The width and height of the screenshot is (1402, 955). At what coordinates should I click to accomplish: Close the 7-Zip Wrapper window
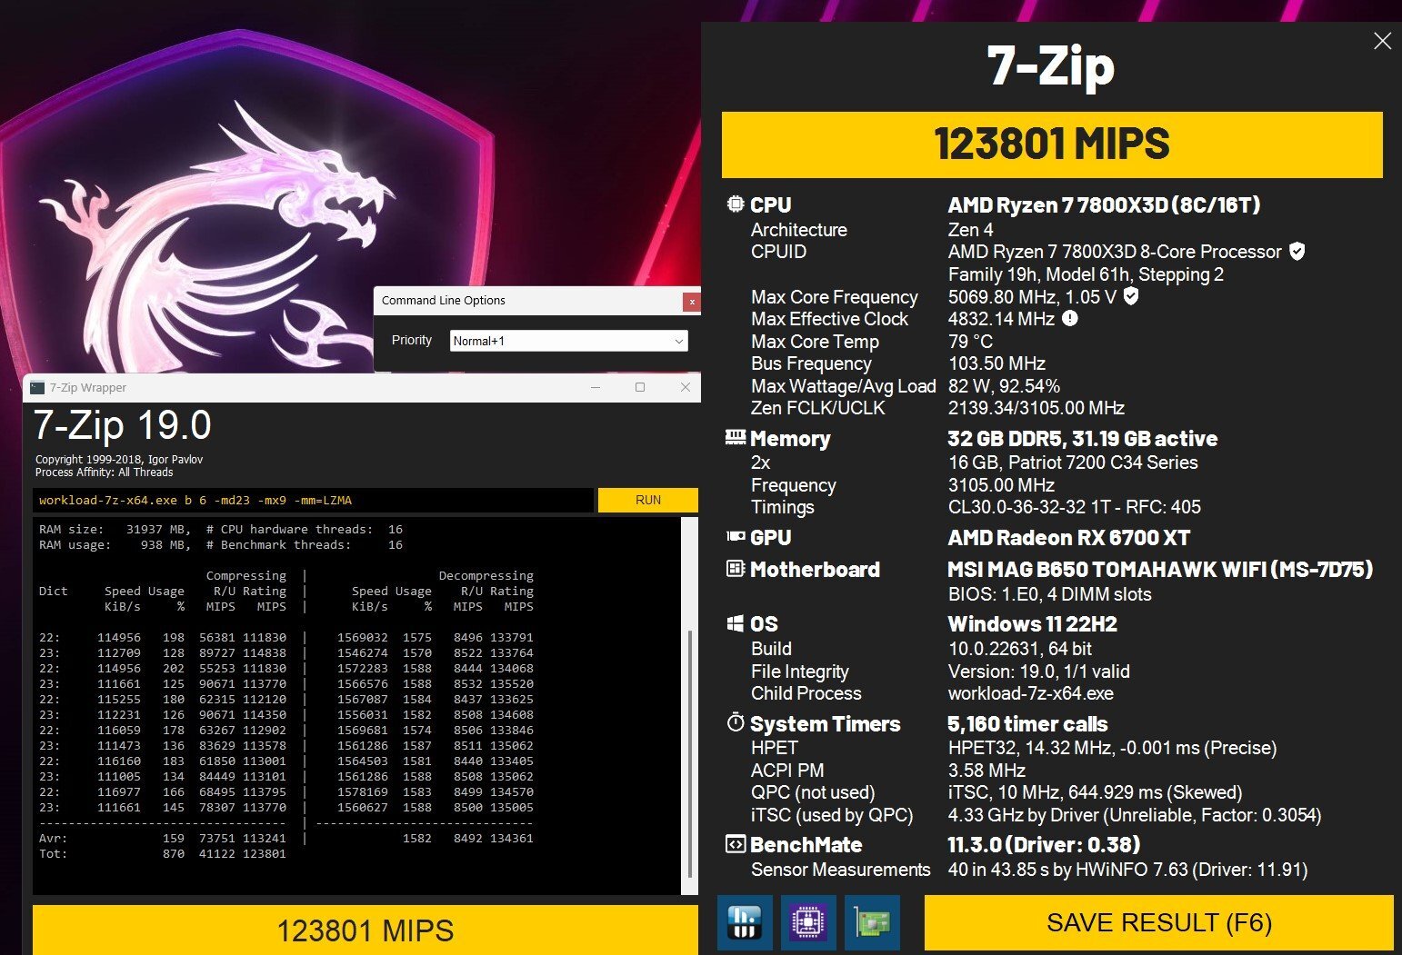coord(686,387)
